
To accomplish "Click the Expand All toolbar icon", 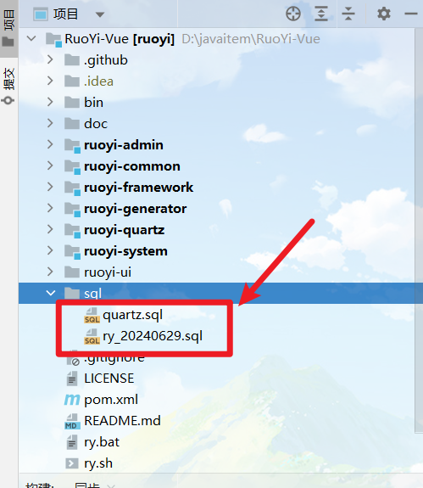I will pyautogui.click(x=321, y=14).
